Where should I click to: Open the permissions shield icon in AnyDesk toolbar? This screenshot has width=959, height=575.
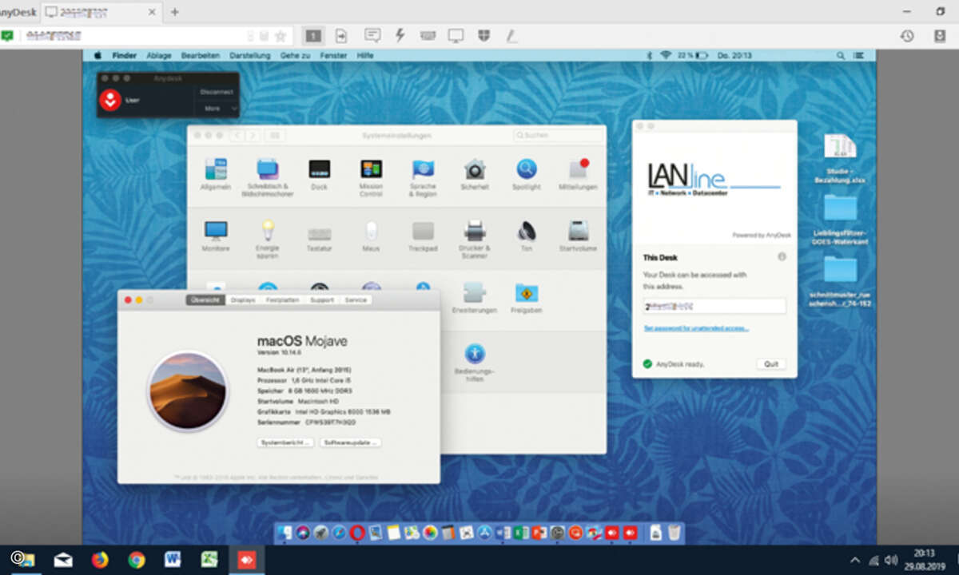[x=483, y=36]
